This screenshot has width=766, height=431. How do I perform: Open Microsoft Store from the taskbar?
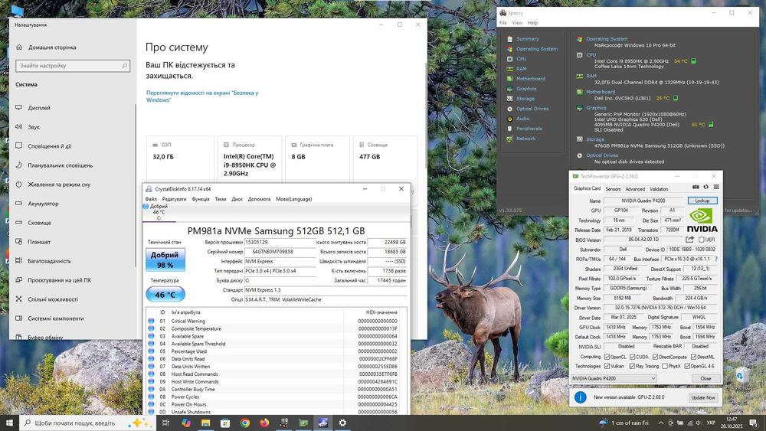(x=225, y=423)
